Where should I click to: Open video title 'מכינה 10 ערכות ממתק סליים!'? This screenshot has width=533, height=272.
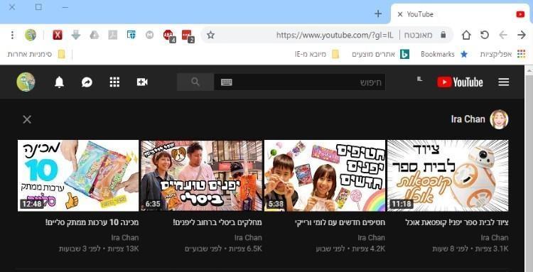point(92,222)
